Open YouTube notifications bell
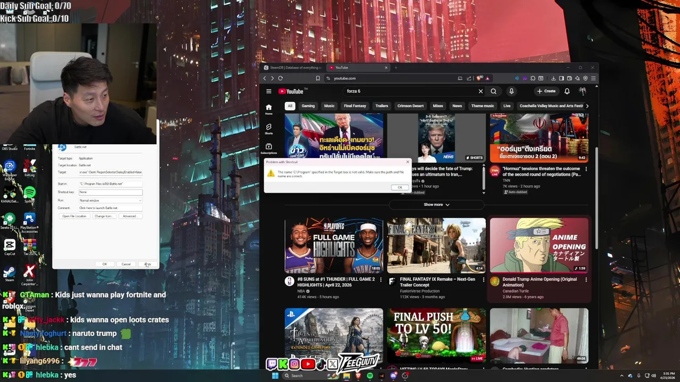 (567, 91)
